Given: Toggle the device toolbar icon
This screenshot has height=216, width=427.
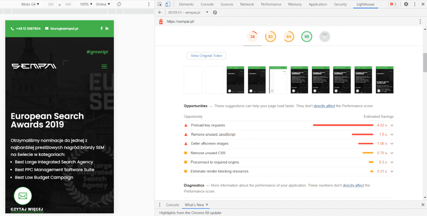Looking at the screenshot, I should tap(168, 4).
